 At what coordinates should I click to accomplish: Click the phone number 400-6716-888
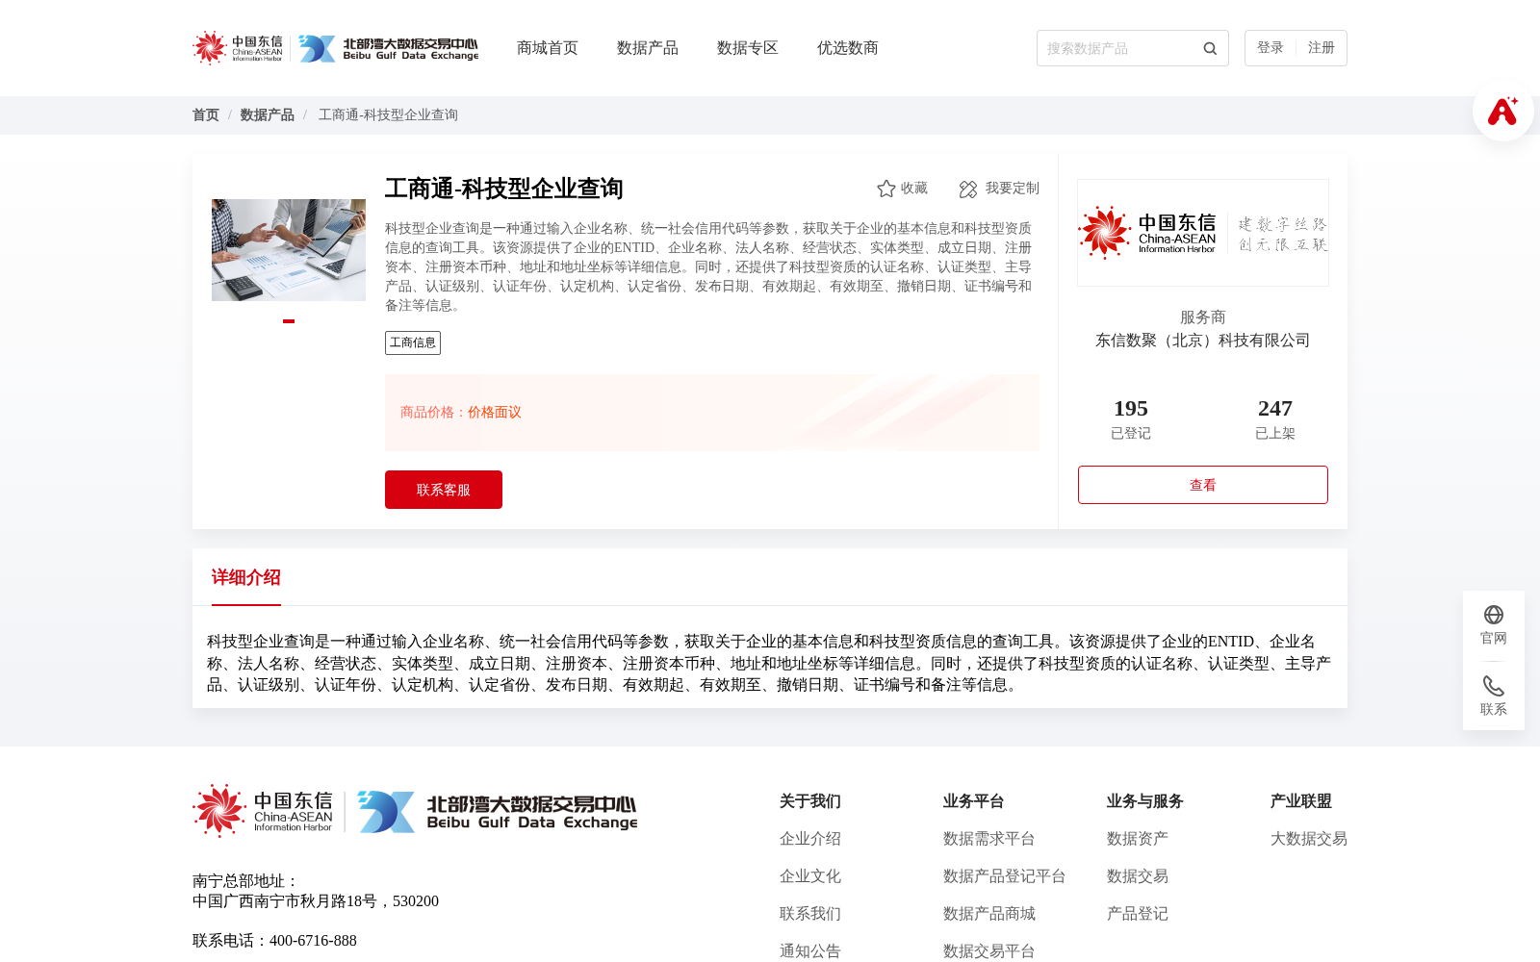[313, 941]
